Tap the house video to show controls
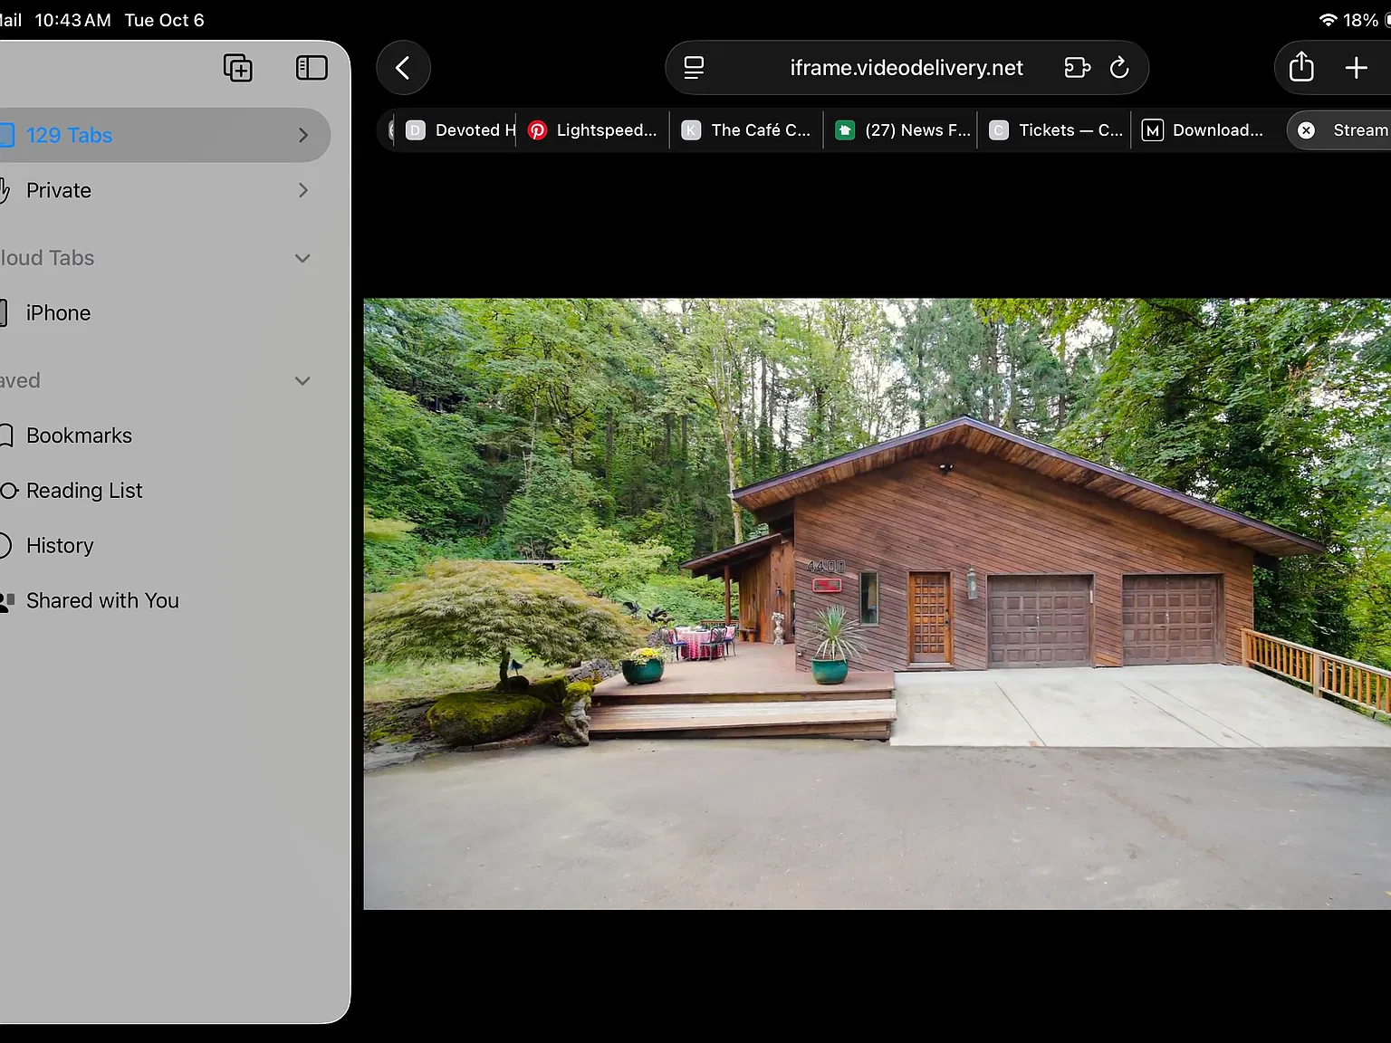1391x1043 pixels. pyautogui.click(x=877, y=604)
